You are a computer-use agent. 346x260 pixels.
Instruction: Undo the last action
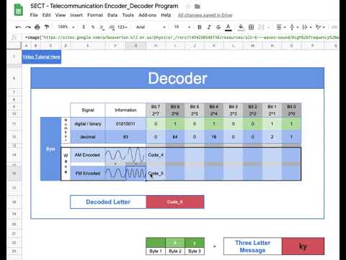tap(18, 27)
